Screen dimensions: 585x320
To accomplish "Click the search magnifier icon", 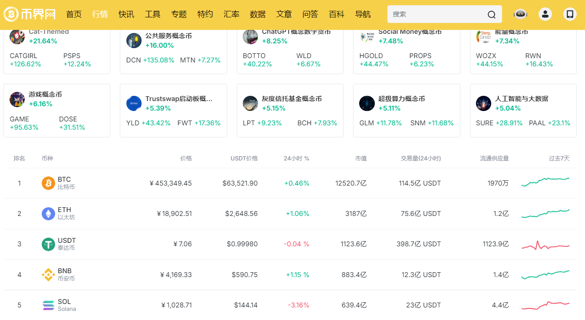I will (x=491, y=14).
